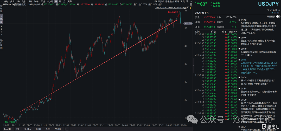Select the 周 weekly period
Viewport: 281px width, 131px height.
[60, 2]
